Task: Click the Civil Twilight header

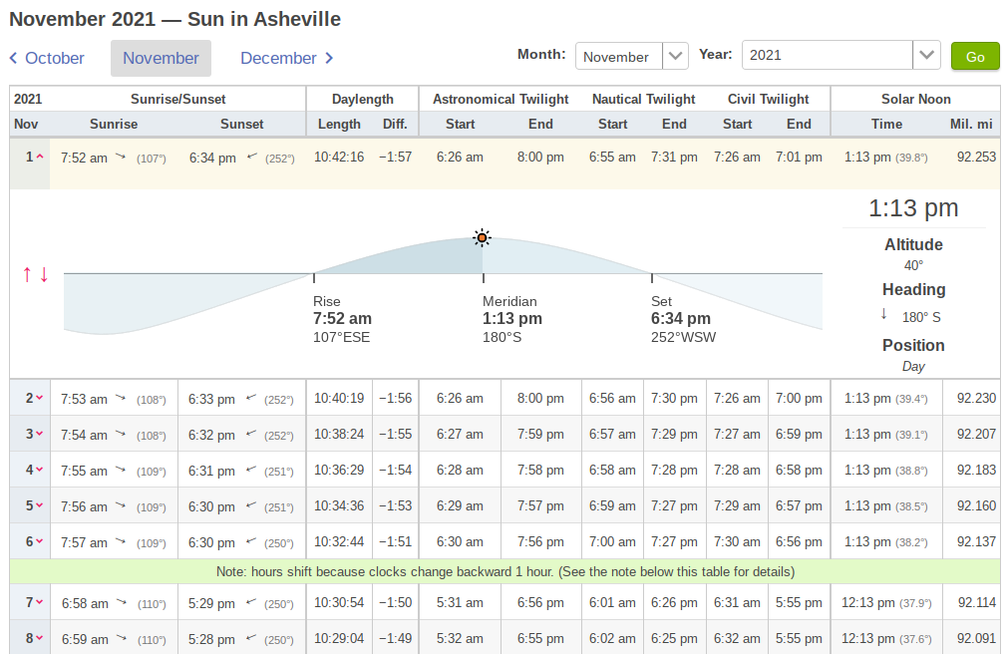Action: click(x=768, y=99)
